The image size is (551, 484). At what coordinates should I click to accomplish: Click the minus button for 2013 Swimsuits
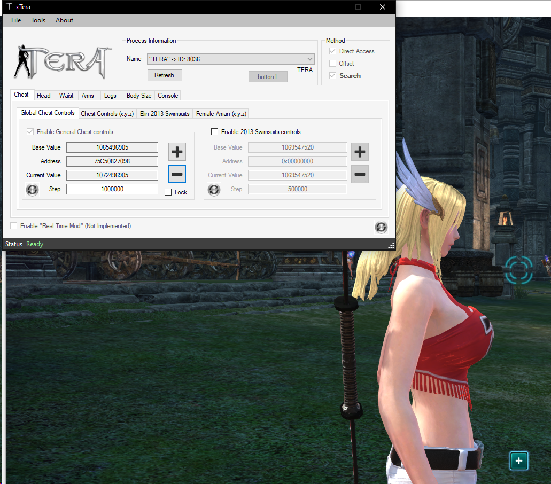pyautogui.click(x=360, y=174)
